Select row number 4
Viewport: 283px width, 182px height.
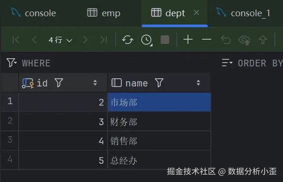(x=10, y=160)
